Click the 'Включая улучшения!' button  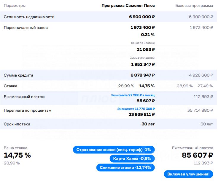click(x=188, y=174)
